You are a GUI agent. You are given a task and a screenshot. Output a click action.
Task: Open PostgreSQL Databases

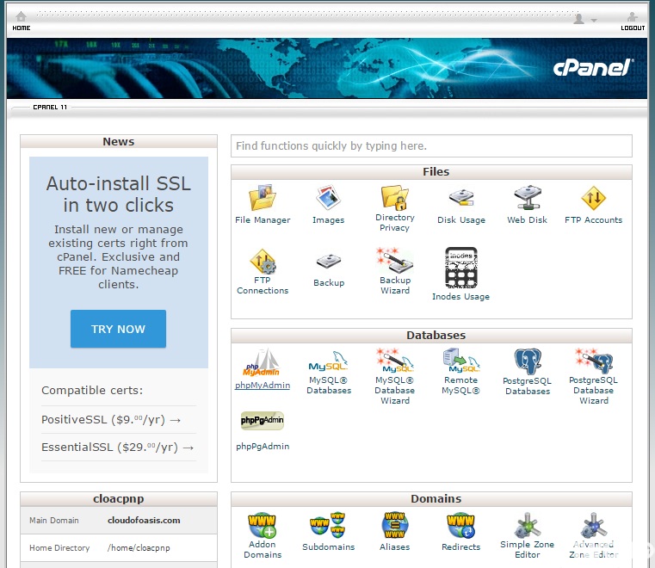(x=528, y=372)
